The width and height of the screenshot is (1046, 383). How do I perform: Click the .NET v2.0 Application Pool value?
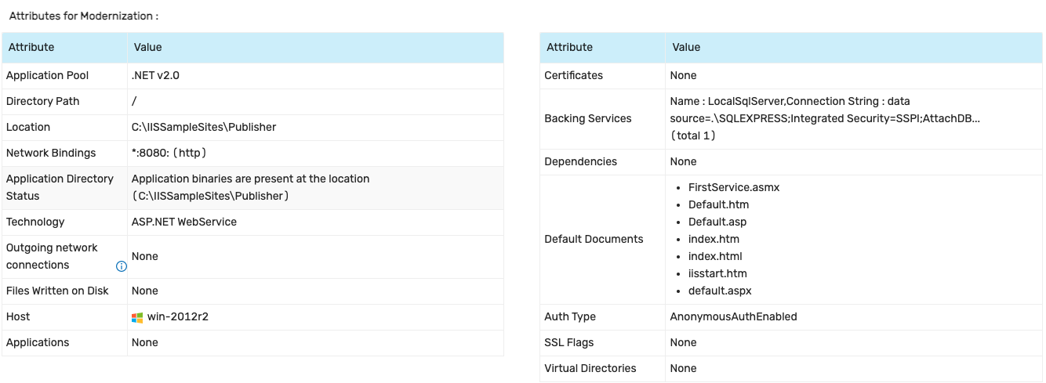156,76
